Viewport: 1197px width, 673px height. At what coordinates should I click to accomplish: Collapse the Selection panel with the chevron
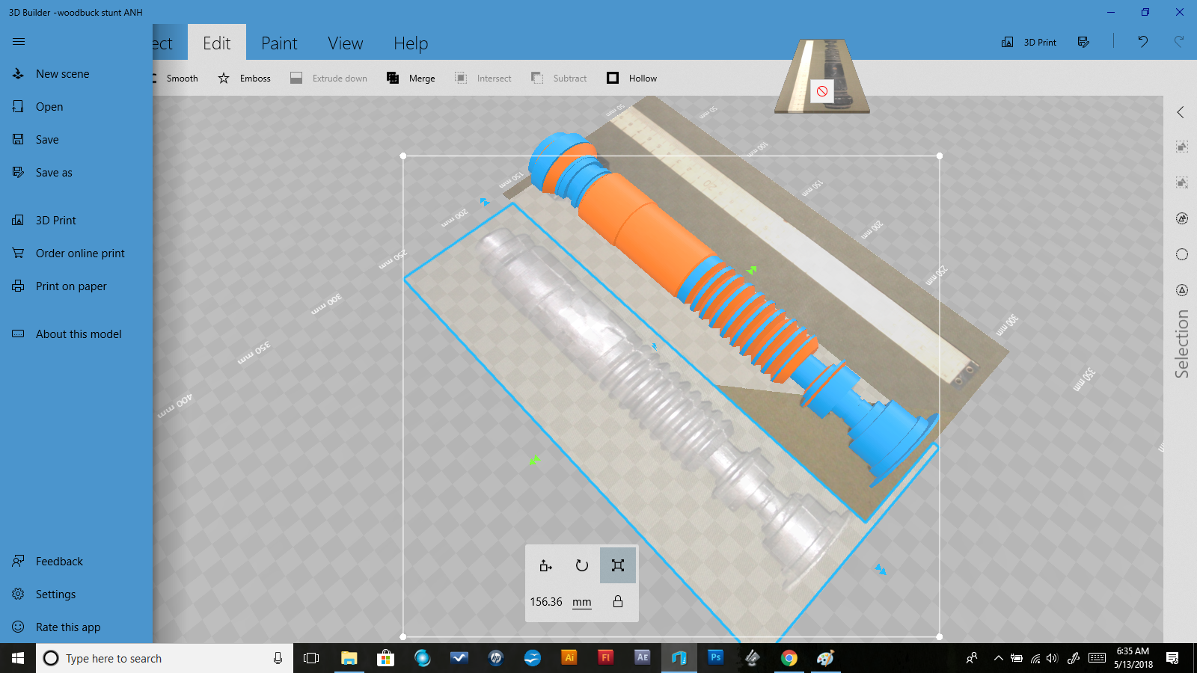click(1181, 112)
